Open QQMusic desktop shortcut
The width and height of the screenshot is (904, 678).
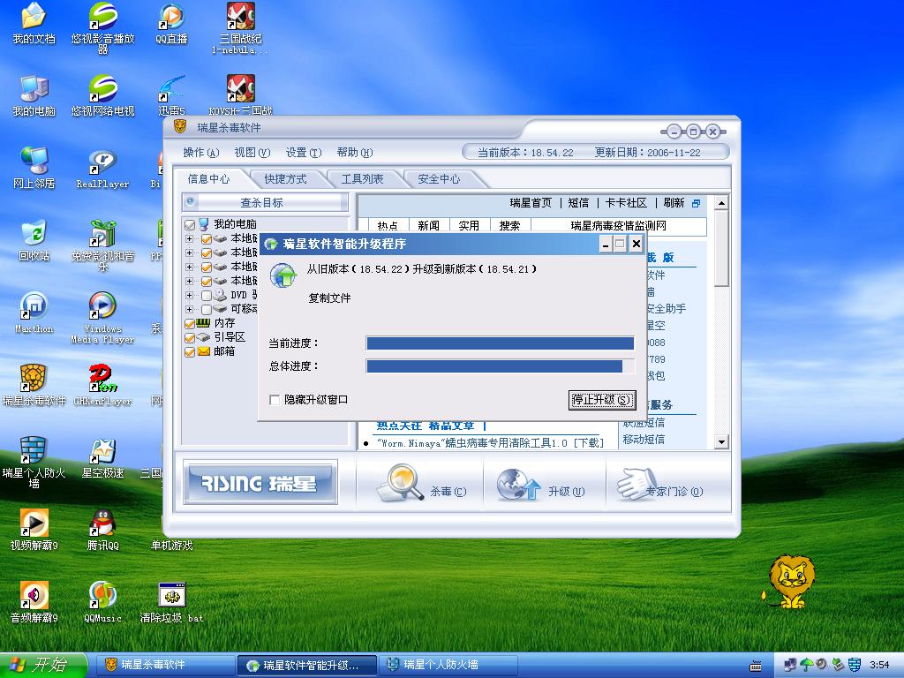coord(102,602)
